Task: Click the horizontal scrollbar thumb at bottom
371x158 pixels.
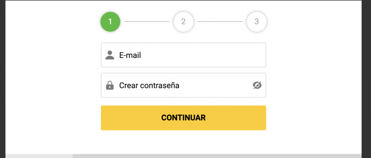Action: click(39, 156)
